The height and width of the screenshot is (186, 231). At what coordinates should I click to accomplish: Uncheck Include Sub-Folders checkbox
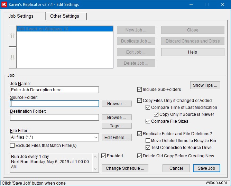click(x=140, y=90)
